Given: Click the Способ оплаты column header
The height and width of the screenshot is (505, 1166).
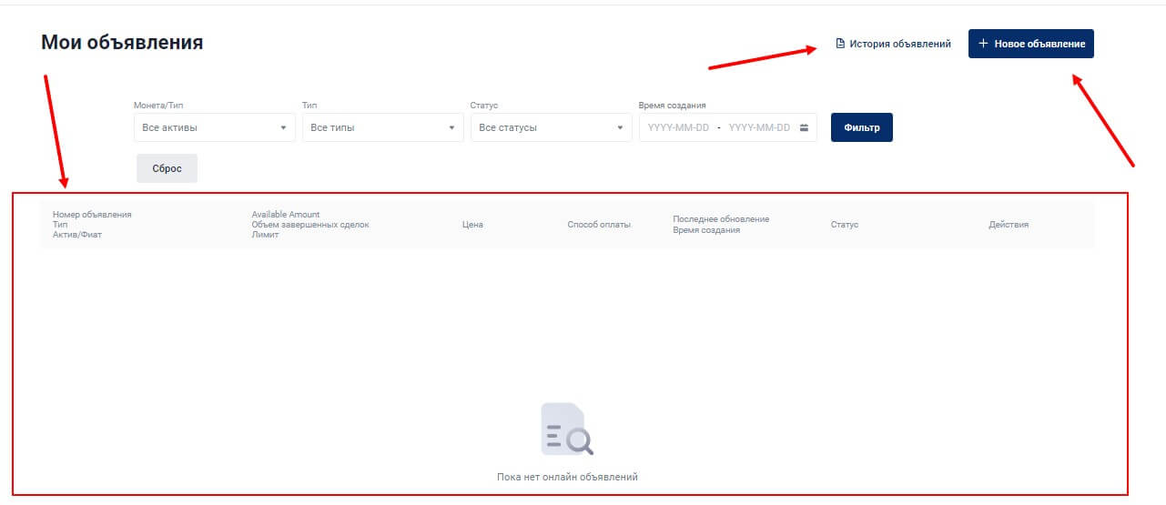Looking at the screenshot, I should pos(598,225).
